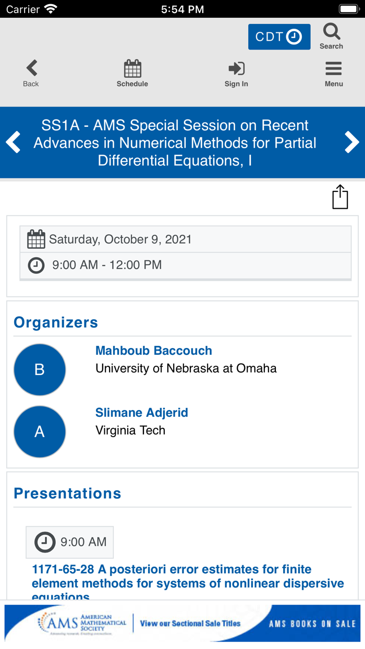Go back using the Back arrow
The width and height of the screenshot is (365, 649).
tap(31, 68)
